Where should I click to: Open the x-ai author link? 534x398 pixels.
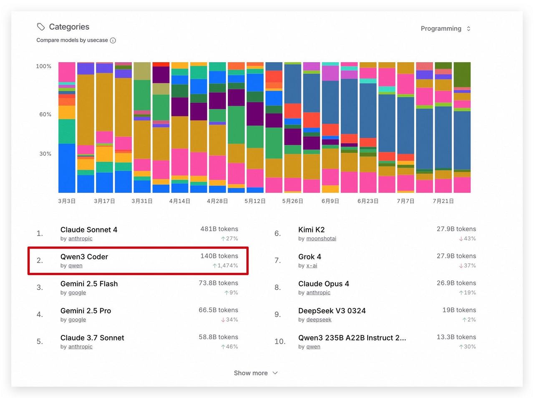(x=312, y=266)
